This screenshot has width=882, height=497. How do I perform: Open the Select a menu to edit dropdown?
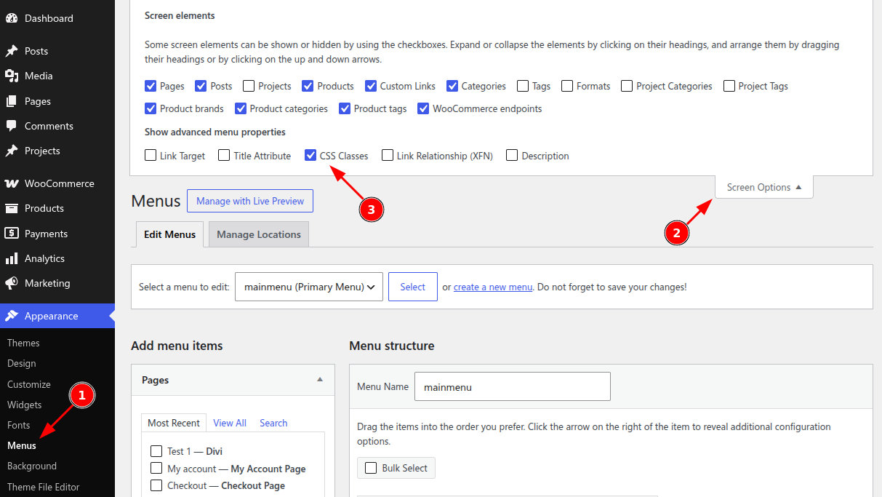(x=309, y=287)
